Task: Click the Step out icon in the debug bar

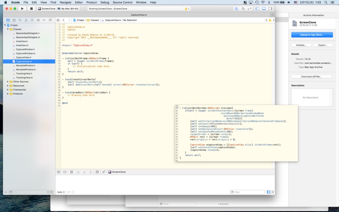Action: (91, 172)
